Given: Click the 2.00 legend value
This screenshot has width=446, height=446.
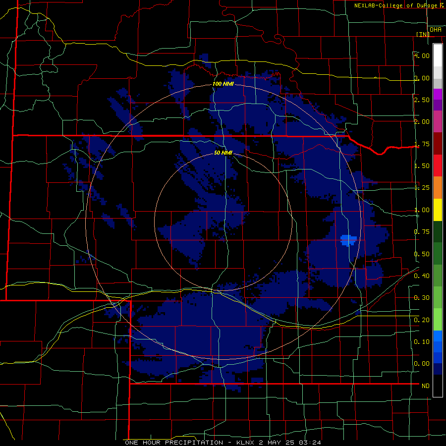Looking at the screenshot, I should pyautogui.click(x=422, y=122).
